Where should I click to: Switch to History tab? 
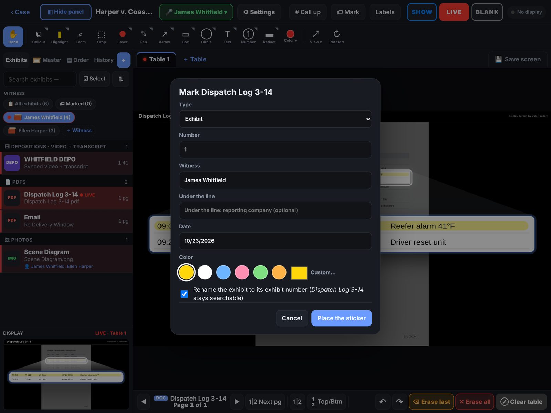[104, 60]
